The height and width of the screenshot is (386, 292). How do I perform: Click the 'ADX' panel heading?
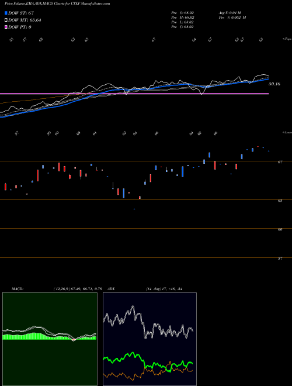[x=111, y=289]
